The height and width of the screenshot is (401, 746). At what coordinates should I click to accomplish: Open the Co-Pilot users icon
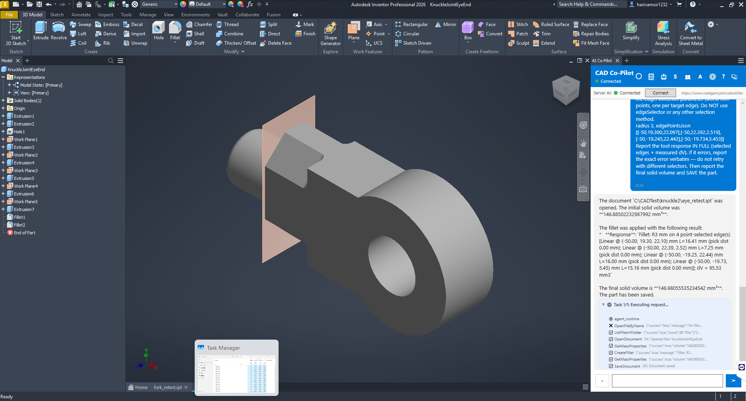tap(688, 77)
